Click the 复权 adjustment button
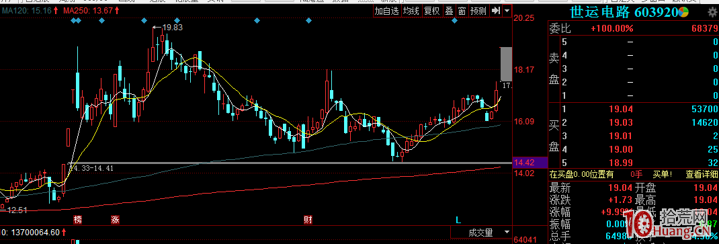This screenshot has width=719, height=244. [431, 11]
